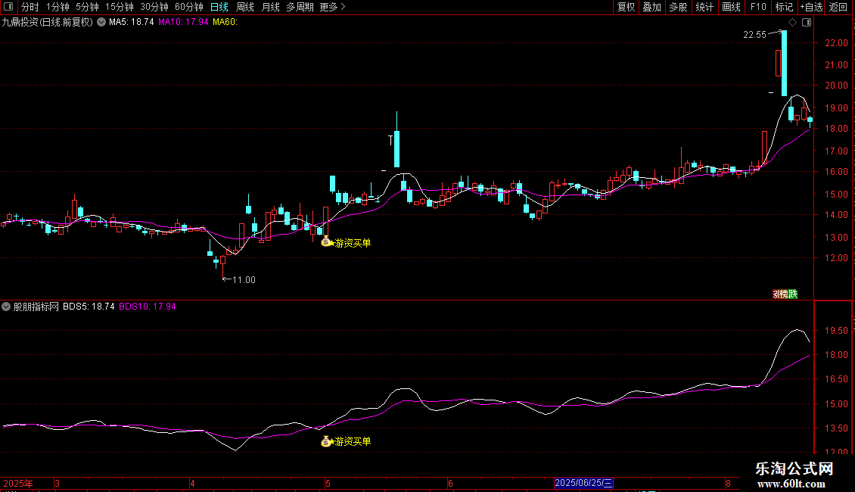The image size is (855, 492).
Task: Click the 19.50 indicator axis label
Action: point(836,331)
